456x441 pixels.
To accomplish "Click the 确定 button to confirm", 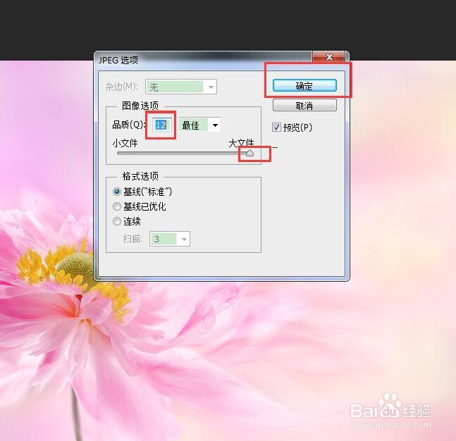I will pos(304,86).
